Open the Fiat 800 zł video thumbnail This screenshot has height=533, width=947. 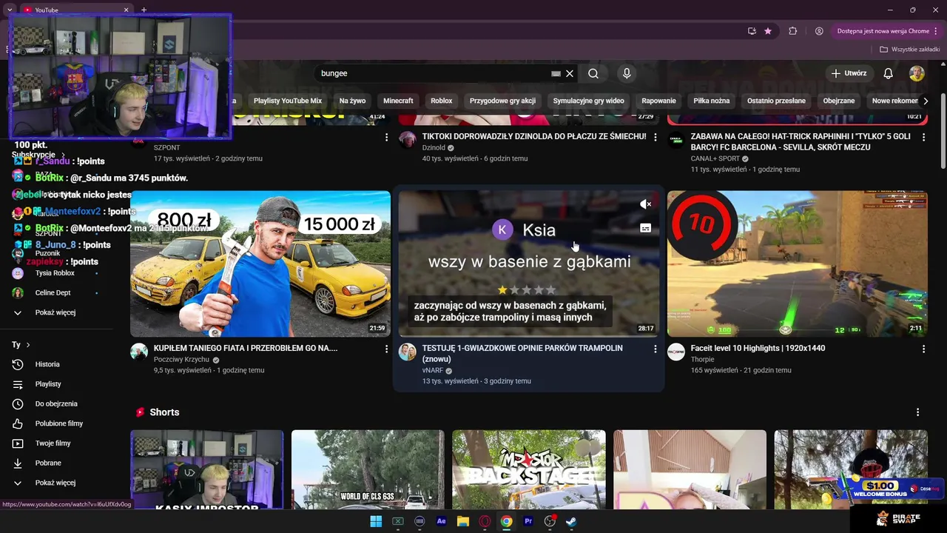(x=260, y=264)
